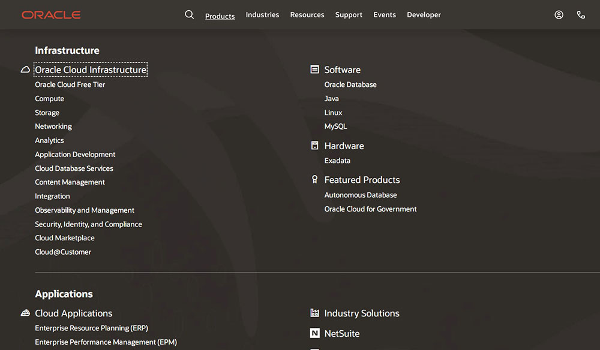Open the Autonomous Database link
Screen dimensions: 600x350
[360, 195]
